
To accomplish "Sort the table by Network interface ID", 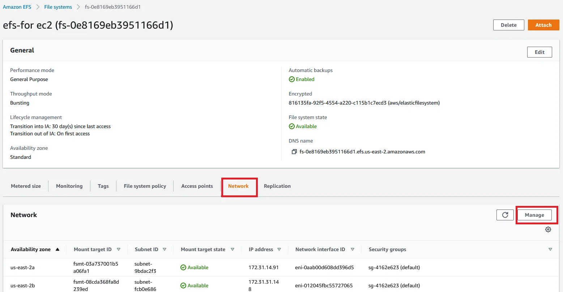I will click(x=353, y=249).
